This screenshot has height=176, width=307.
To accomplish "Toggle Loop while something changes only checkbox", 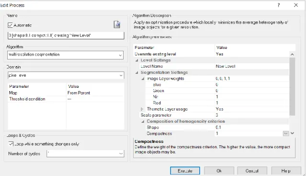I will pos(11,144).
